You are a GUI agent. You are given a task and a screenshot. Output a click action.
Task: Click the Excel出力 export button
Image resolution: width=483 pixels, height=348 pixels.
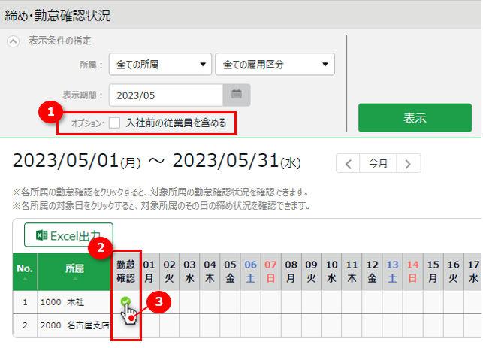click(x=68, y=235)
